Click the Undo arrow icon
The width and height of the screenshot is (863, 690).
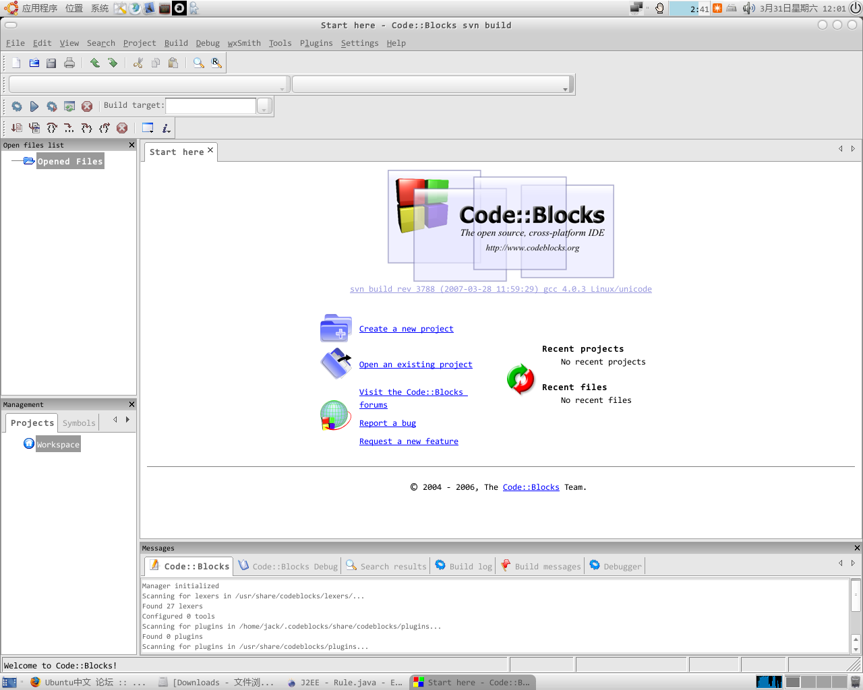pyautogui.click(x=95, y=63)
